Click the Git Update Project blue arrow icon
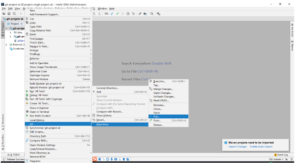 pyautogui.click(x=112, y=14)
